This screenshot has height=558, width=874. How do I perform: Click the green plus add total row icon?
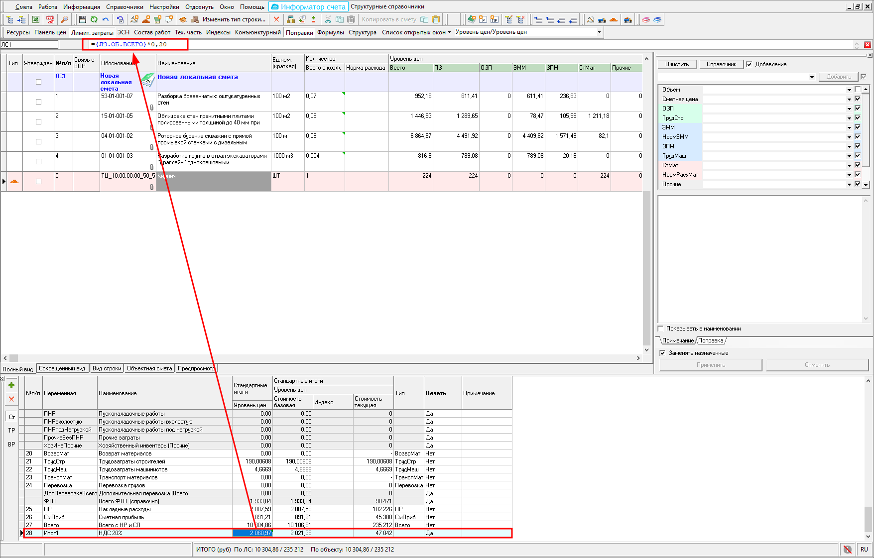(x=11, y=385)
